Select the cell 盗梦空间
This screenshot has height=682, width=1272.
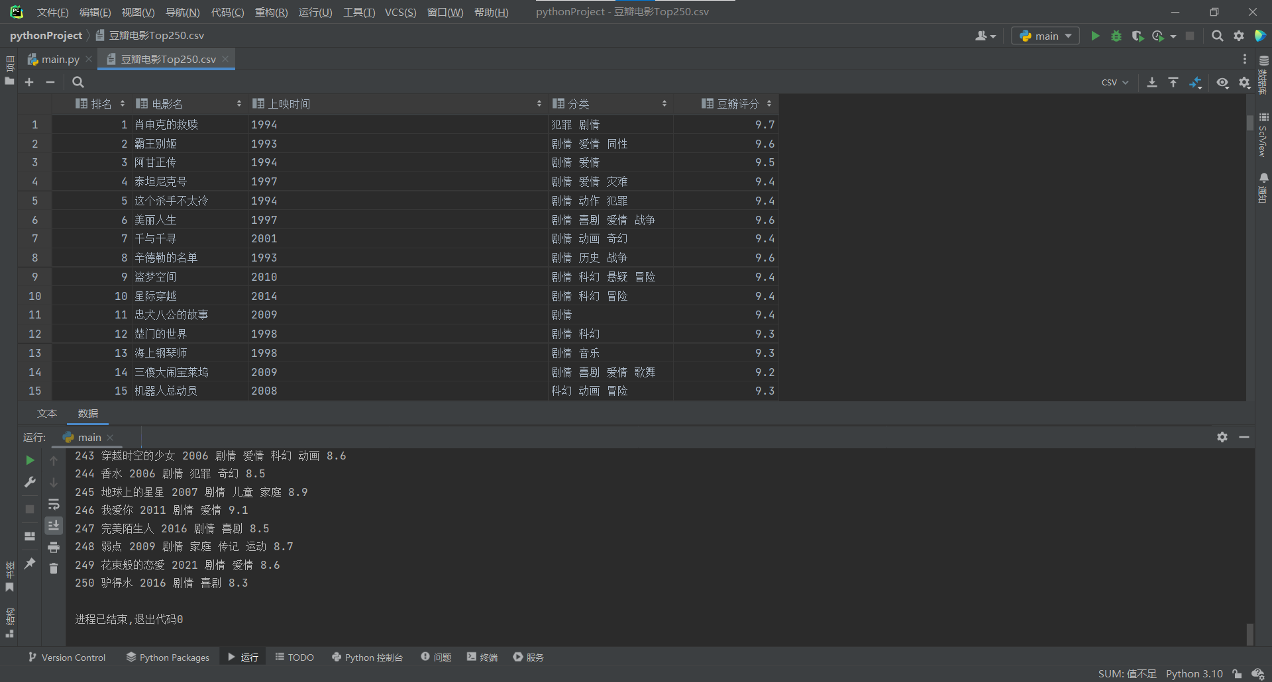coord(189,277)
